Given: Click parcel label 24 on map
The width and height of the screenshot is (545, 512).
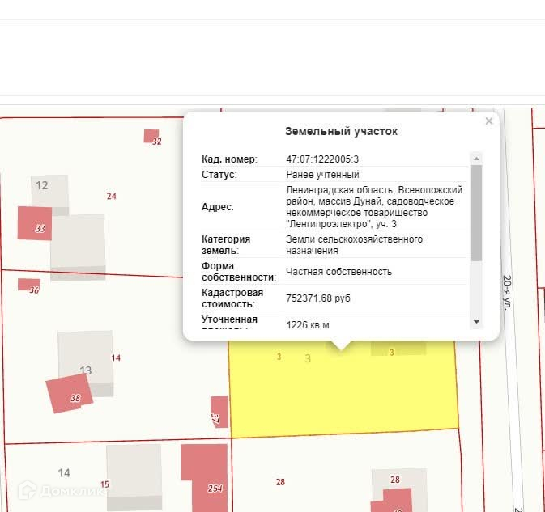Looking at the screenshot, I should (x=112, y=196).
